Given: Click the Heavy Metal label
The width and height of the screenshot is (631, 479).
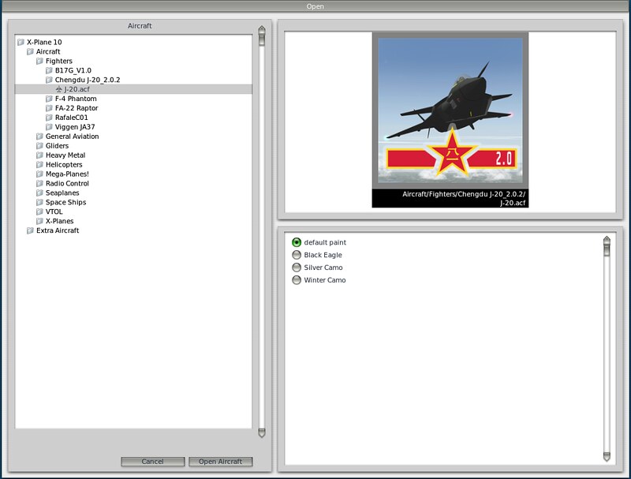Looking at the screenshot, I should pos(65,155).
